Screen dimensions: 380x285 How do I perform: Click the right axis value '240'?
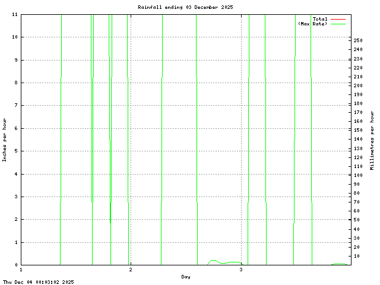pos(358,49)
